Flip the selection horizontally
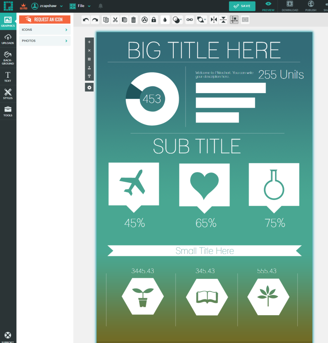This screenshot has height=343, width=328. point(214,20)
